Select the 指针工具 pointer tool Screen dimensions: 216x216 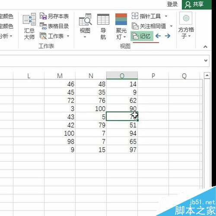pyautogui.click(x=146, y=16)
